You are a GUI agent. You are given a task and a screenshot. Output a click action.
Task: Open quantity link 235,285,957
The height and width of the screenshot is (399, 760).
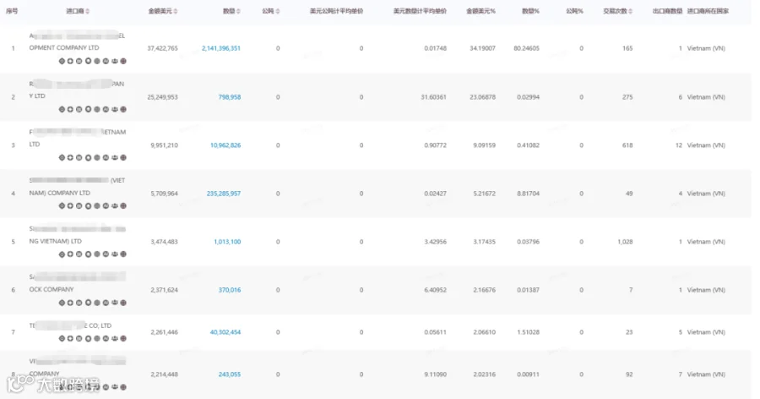click(224, 194)
